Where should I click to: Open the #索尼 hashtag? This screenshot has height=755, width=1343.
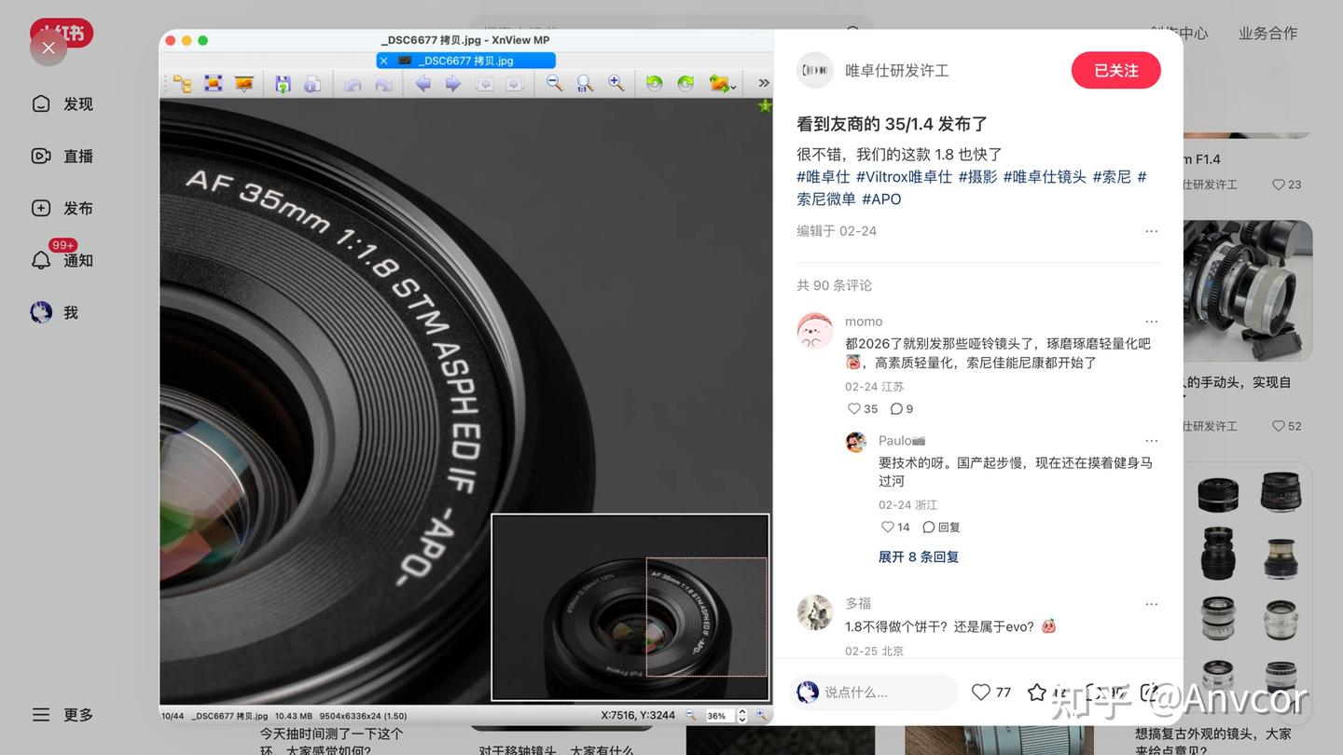pyautogui.click(x=1112, y=176)
